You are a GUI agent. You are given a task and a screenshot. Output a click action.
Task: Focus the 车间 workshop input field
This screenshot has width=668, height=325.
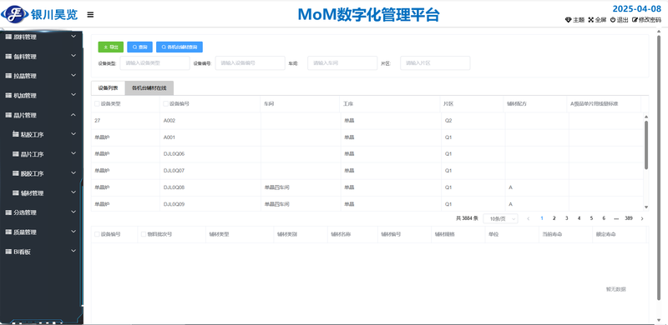click(x=342, y=63)
